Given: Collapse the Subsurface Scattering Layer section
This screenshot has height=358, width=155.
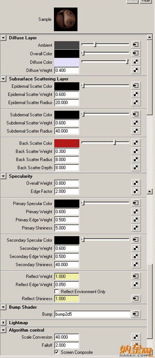Looking at the screenshot, I should click(3, 79).
